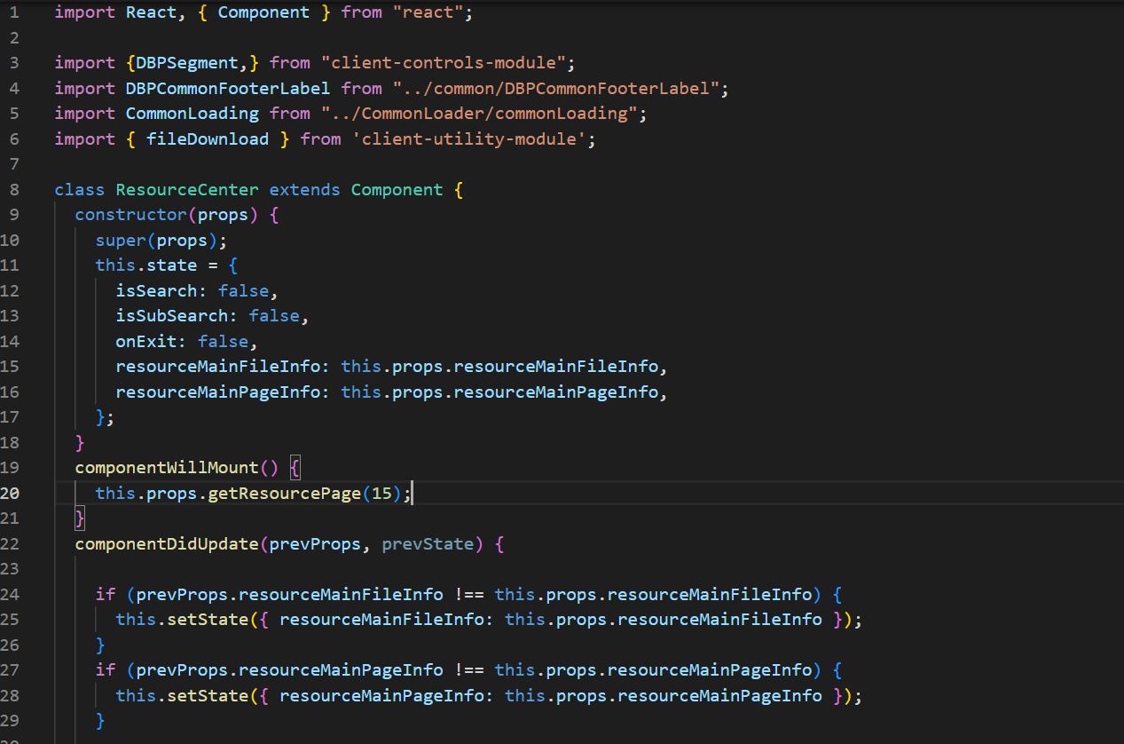The width and height of the screenshot is (1124, 744).
Task: Click the if keyword on line 27
Action: coord(106,670)
